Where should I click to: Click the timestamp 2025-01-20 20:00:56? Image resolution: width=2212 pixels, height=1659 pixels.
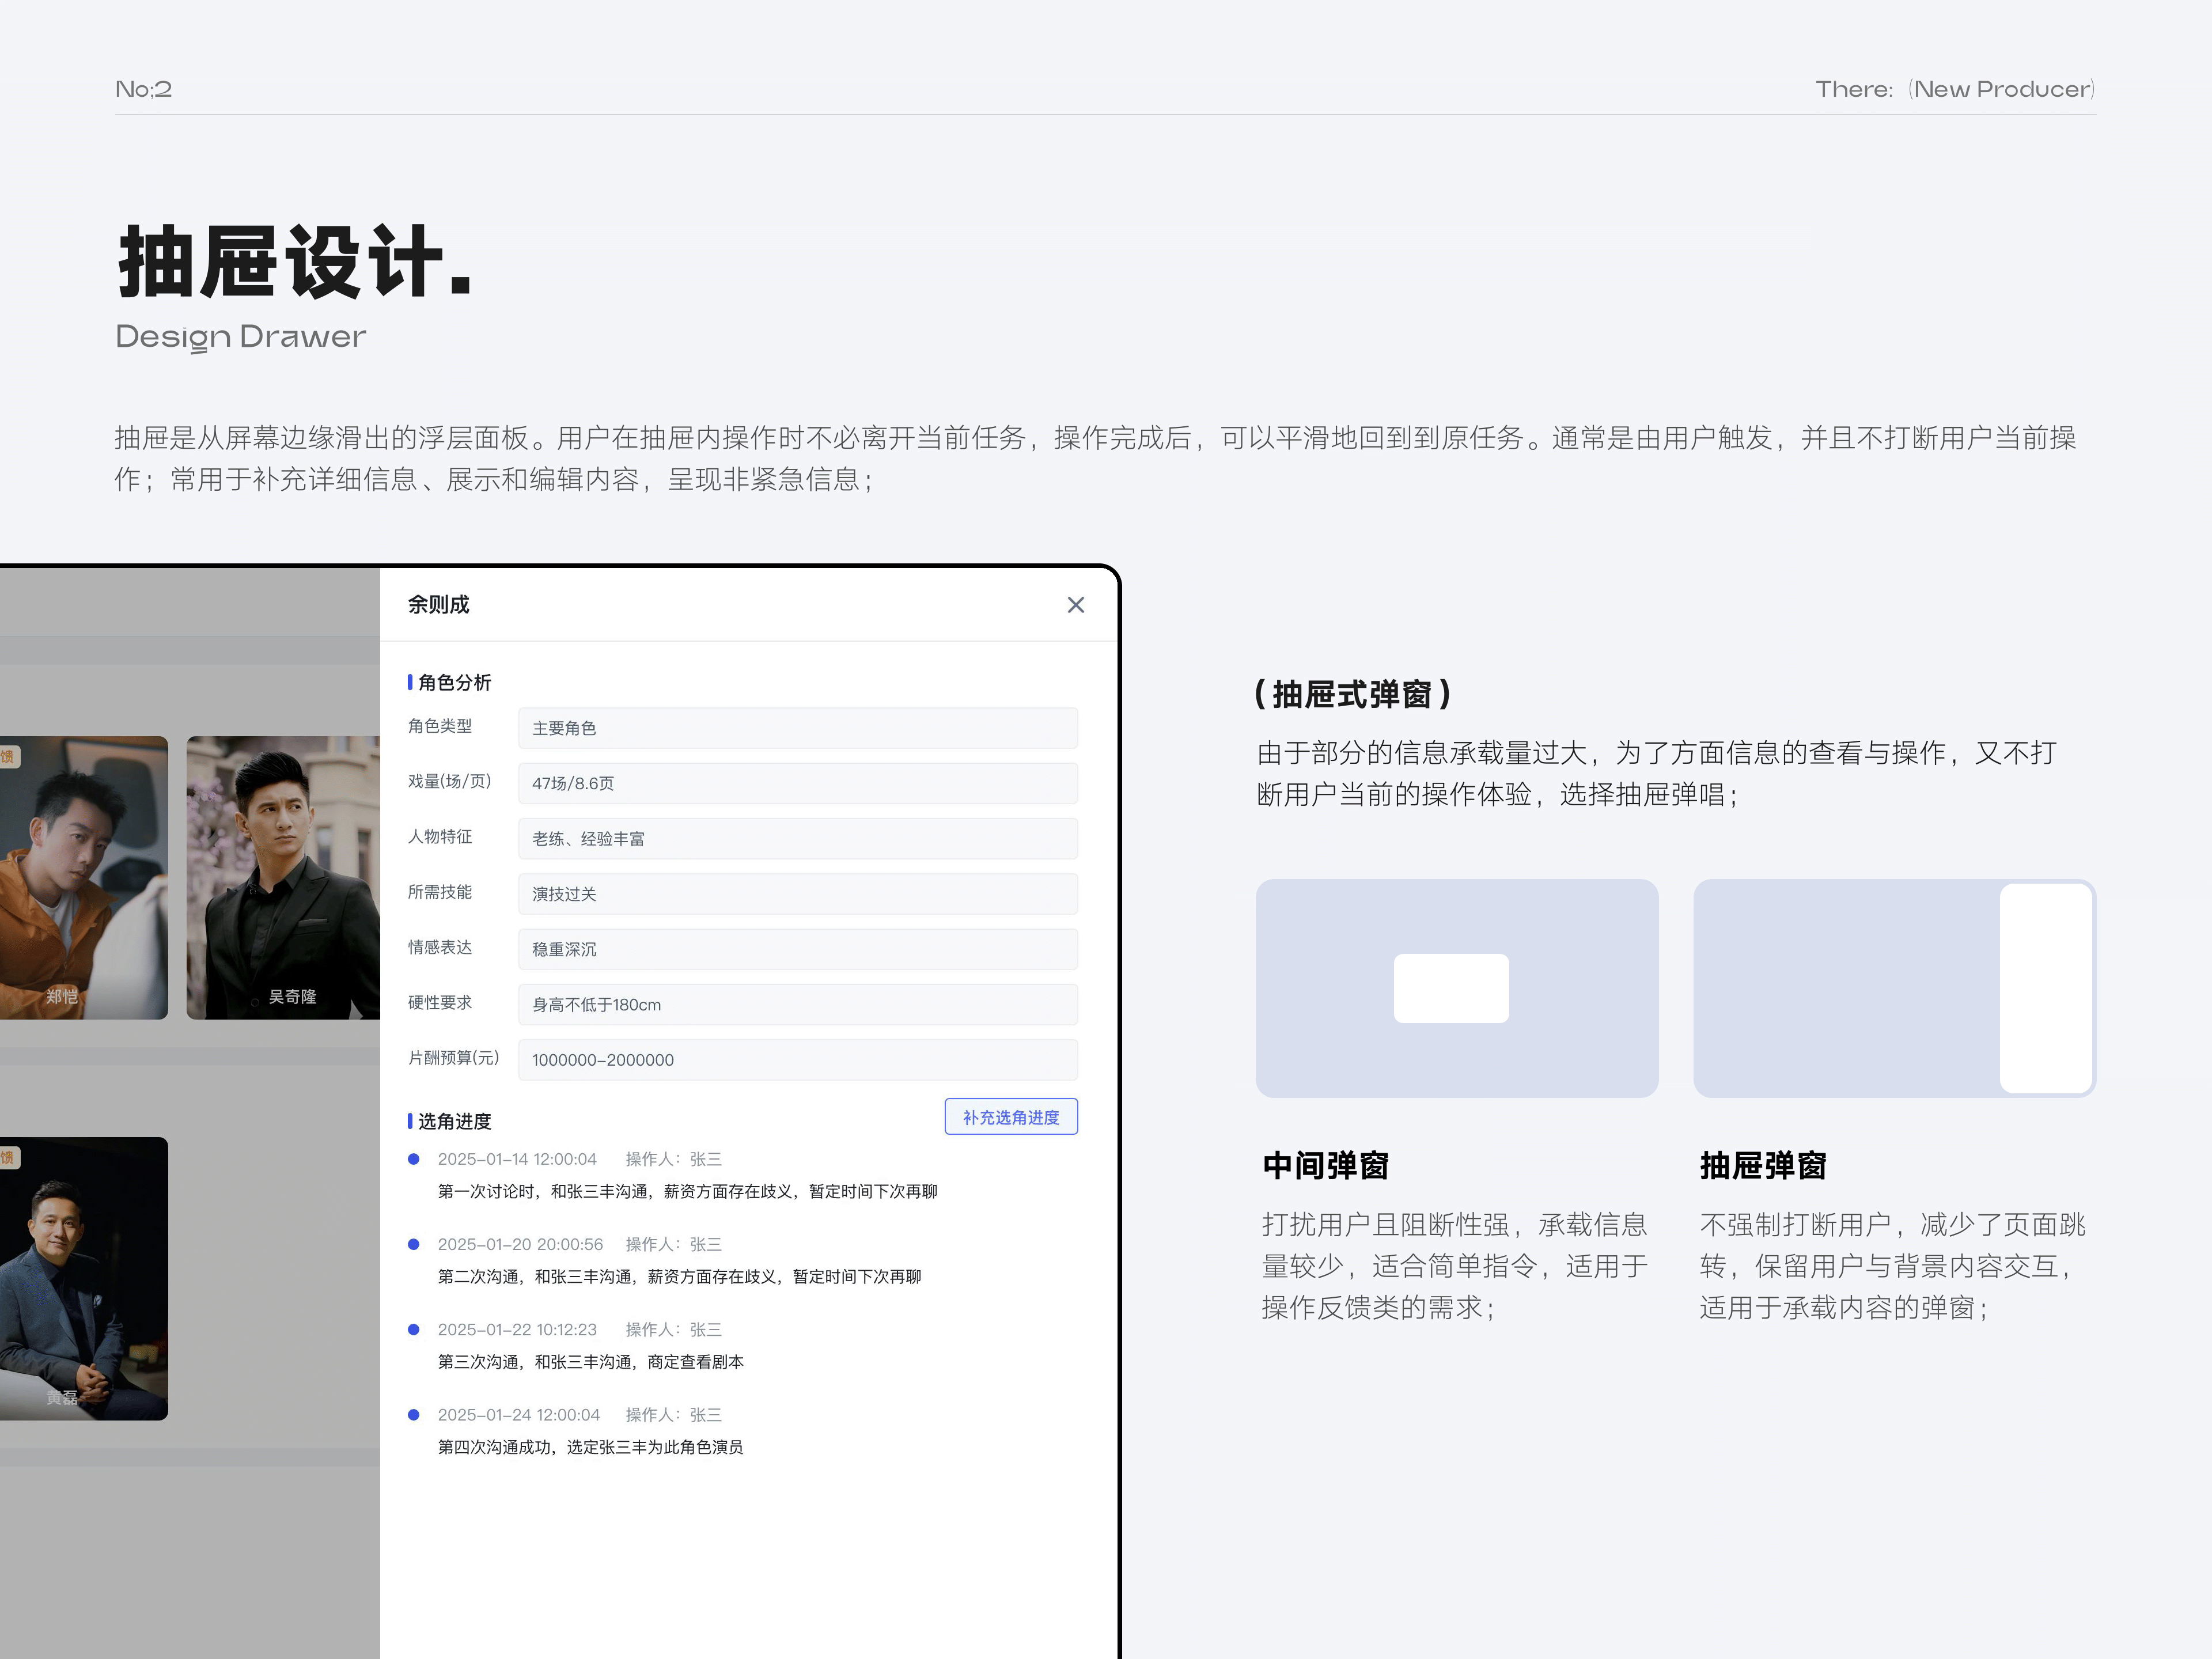[520, 1244]
